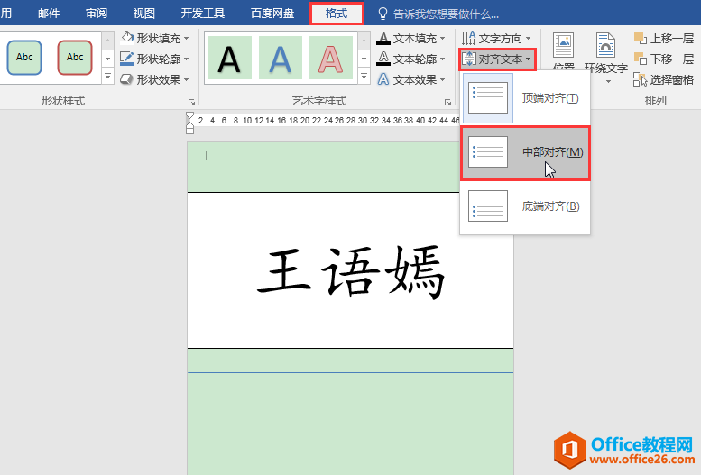Select the red outlined Abc shape style
The image size is (701, 475).
pos(75,57)
